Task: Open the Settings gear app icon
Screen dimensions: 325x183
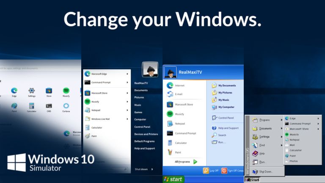Action: (31, 91)
